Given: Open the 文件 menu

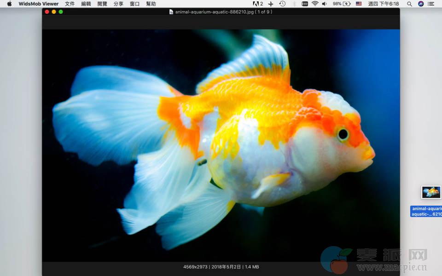Looking at the screenshot, I should coord(70,4).
